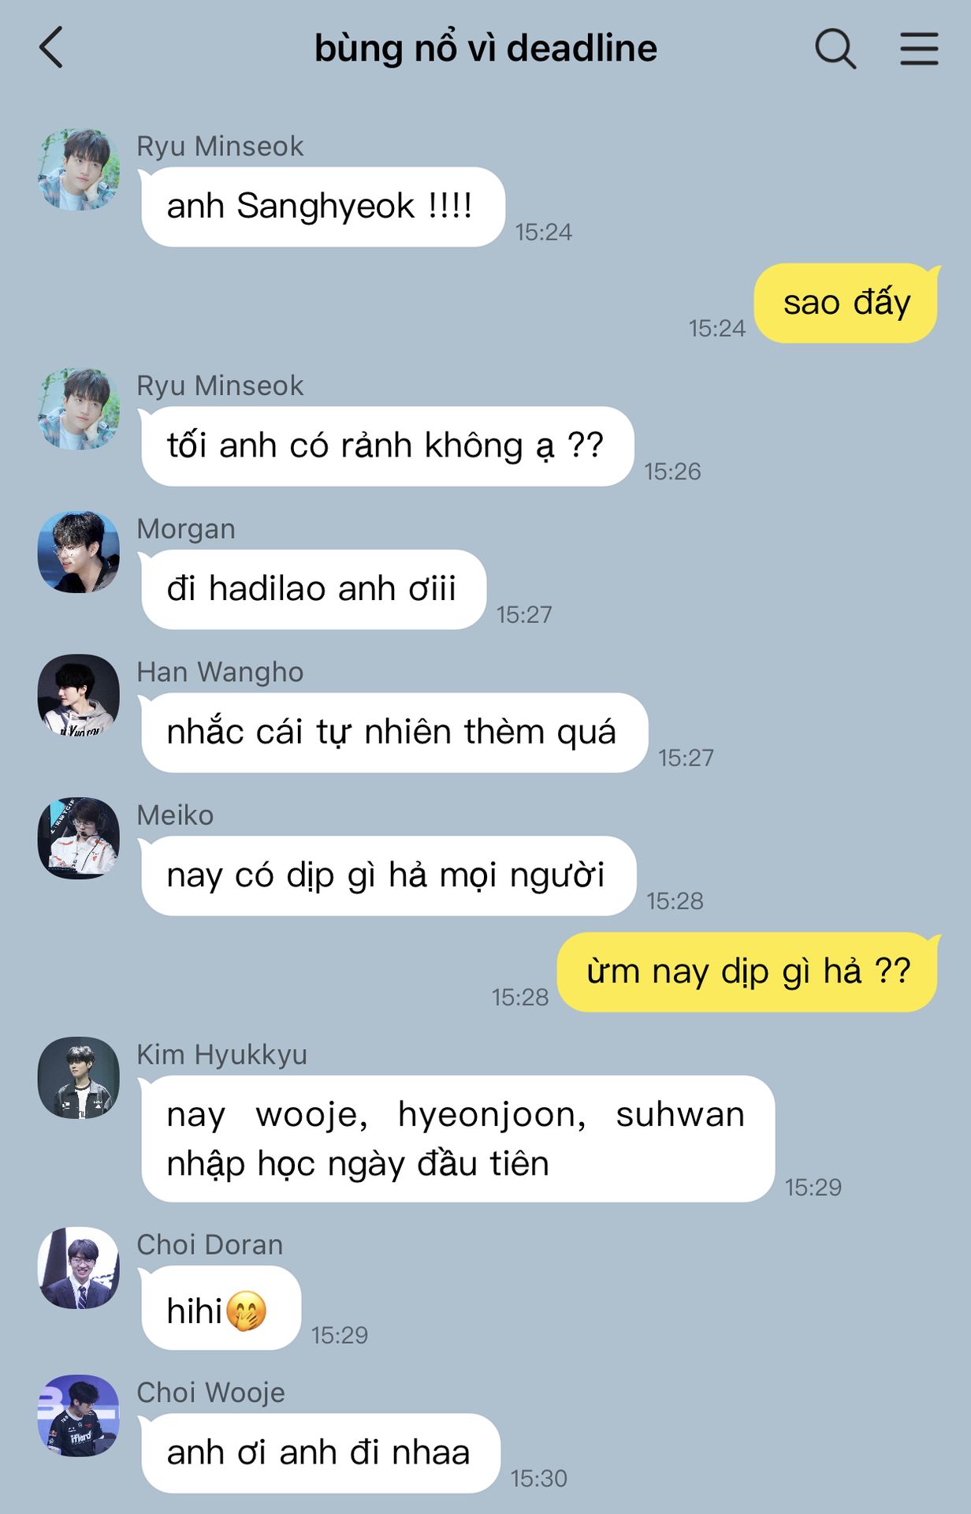
Task: Select the "đi hadilao anh ơiii" message
Action: (313, 589)
